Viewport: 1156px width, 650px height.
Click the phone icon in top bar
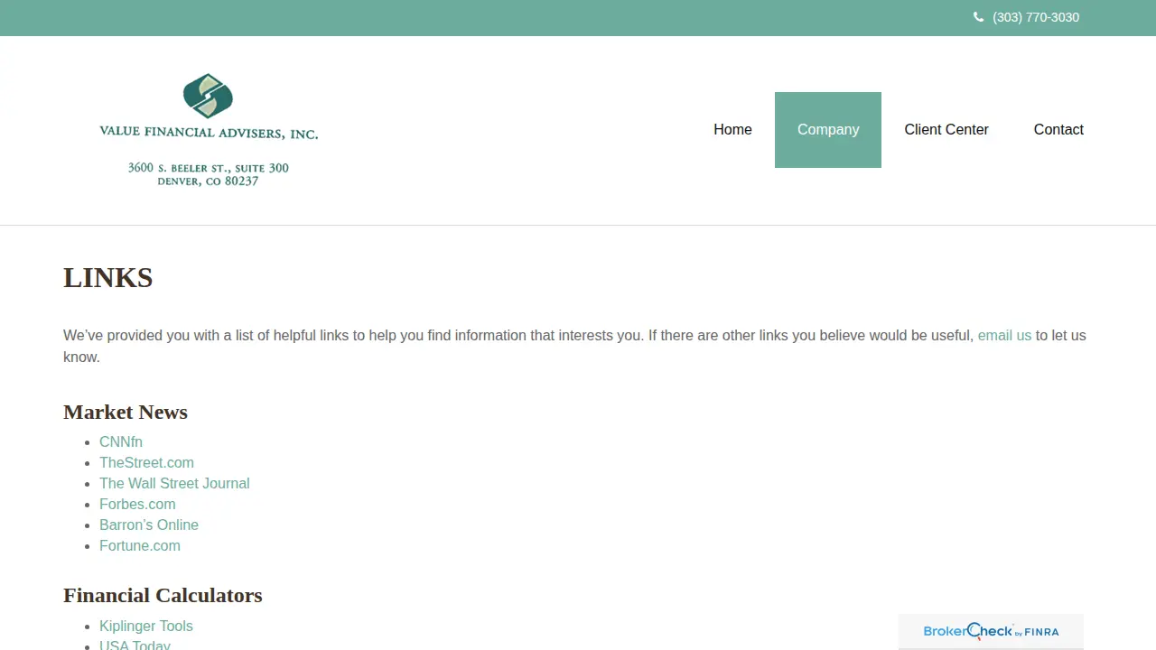tap(978, 17)
